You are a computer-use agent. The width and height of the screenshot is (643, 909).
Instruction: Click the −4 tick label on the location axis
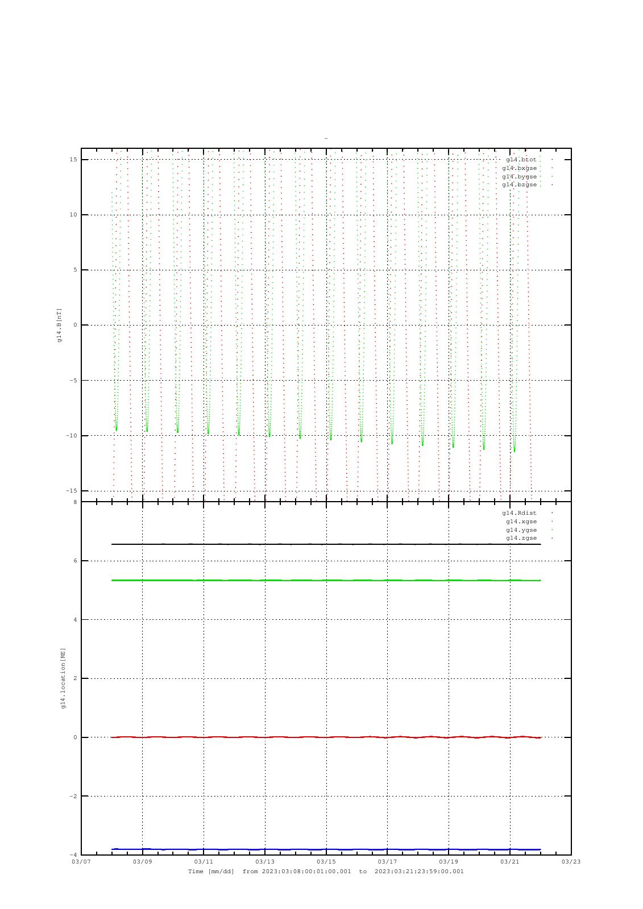click(x=73, y=855)
